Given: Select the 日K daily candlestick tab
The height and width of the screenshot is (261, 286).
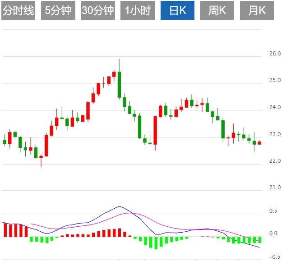Looking at the screenshot, I should point(177,10).
